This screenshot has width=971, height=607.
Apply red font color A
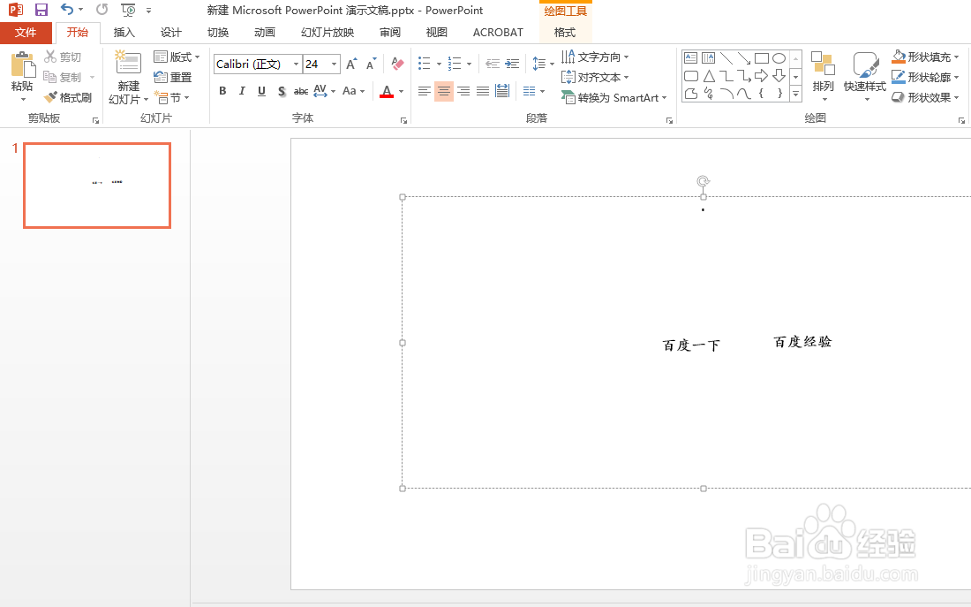pyautogui.click(x=387, y=91)
